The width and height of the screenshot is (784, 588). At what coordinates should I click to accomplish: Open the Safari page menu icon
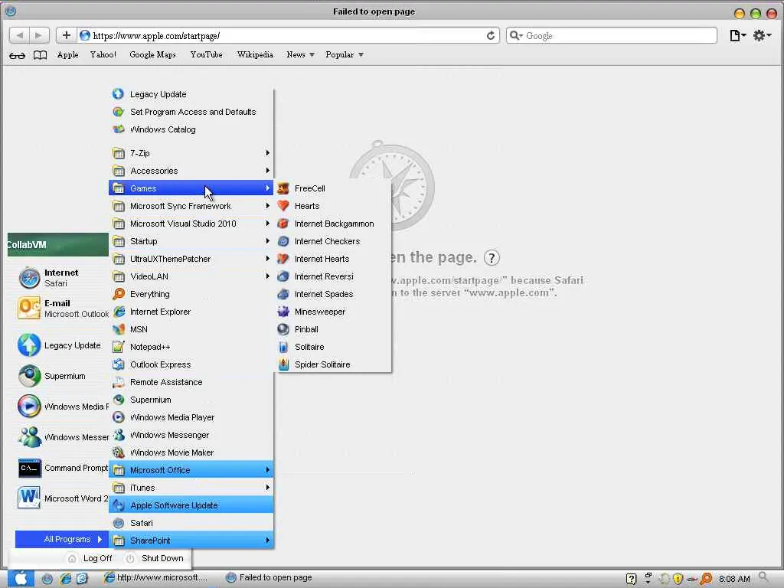pos(737,35)
